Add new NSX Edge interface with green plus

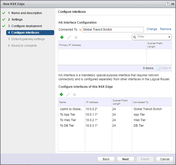(61, 95)
